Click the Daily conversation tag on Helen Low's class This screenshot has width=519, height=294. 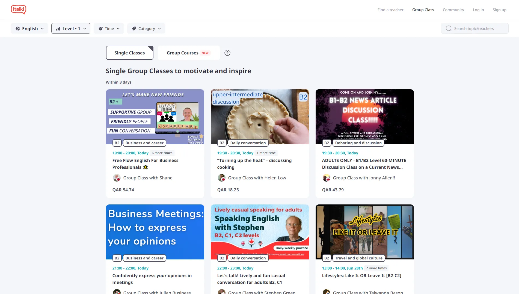(248, 143)
